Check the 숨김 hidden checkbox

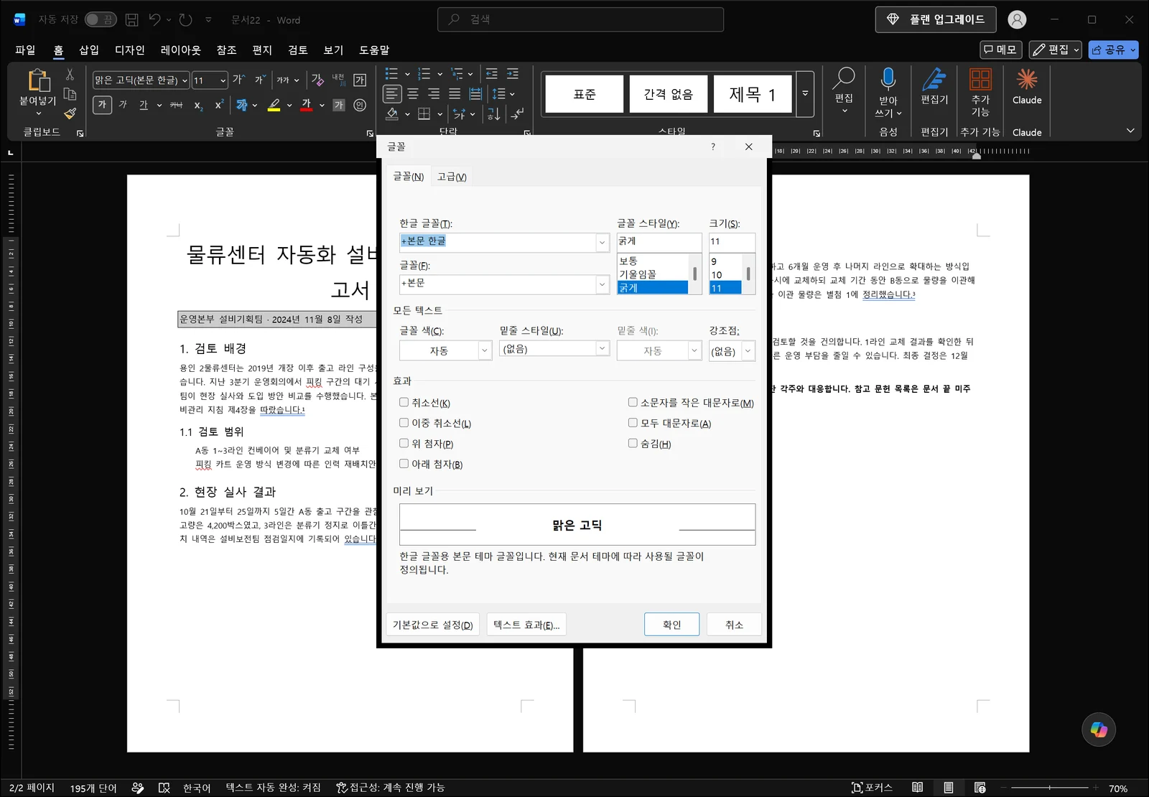[x=633, y=444]
